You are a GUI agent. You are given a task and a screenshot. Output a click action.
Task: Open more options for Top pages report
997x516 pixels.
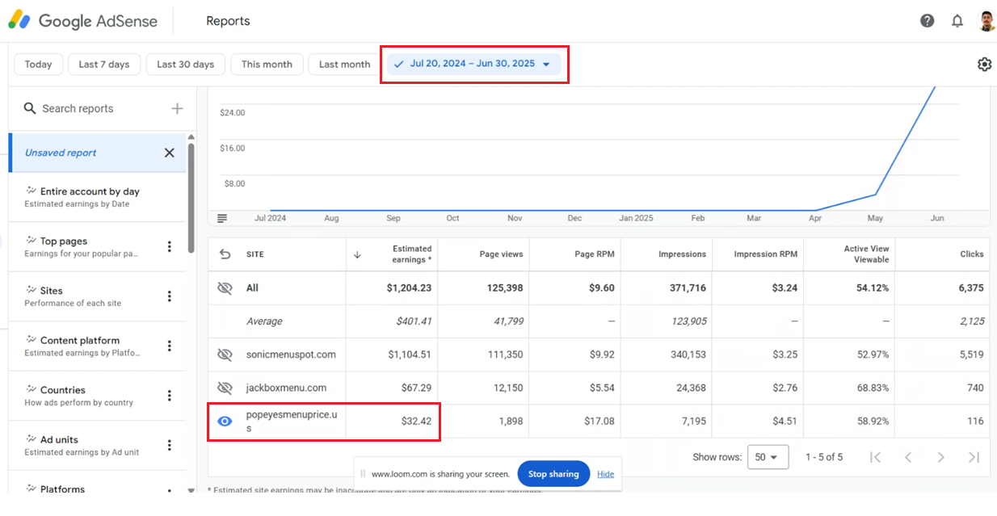click(x=169, y=246)
